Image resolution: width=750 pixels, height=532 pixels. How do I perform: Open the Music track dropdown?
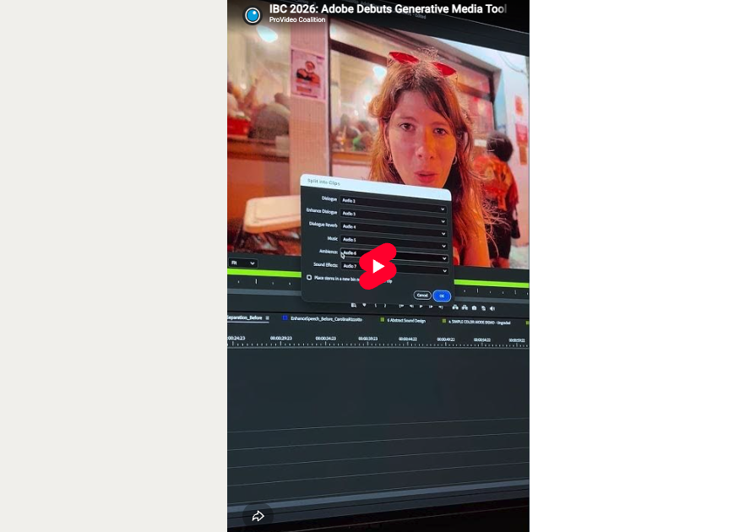coord(394,242)
